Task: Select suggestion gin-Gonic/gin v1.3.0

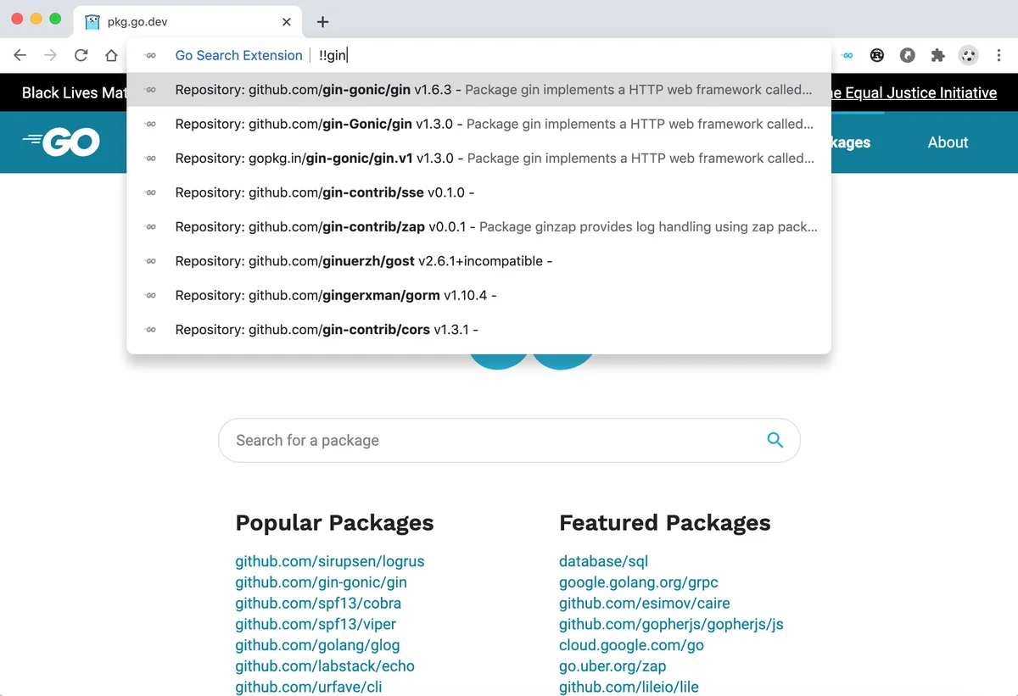Action: 478,124
